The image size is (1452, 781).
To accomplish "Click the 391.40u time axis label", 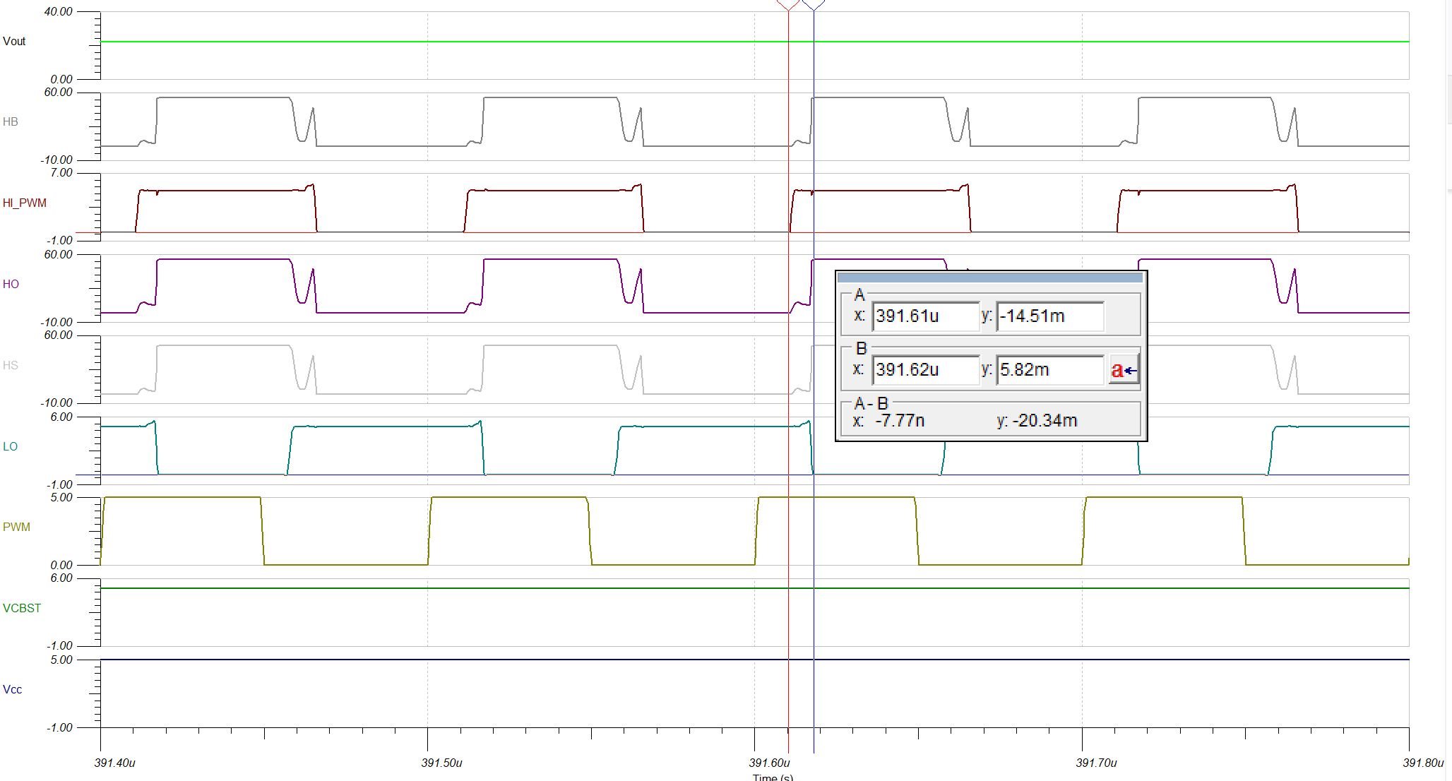I will tap(114, 763).
